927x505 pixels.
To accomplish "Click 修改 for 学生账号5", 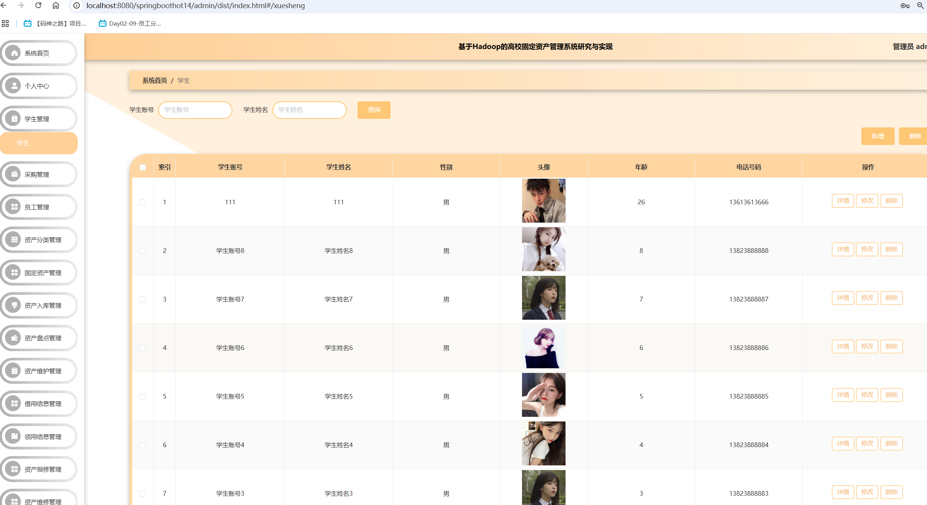I will pos(867,395).
